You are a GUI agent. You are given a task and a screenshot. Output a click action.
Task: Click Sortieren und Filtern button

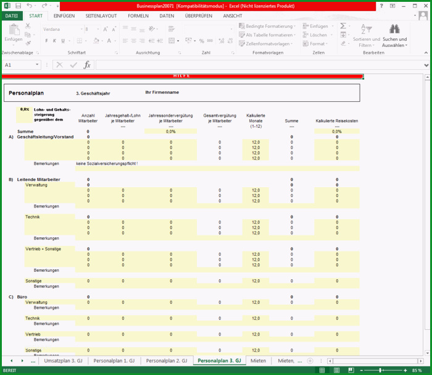(367, 36)
